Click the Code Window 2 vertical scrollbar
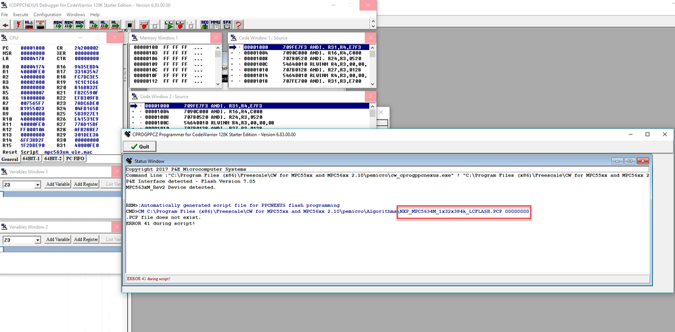The image size is (675, 332). tap(373, 116)
